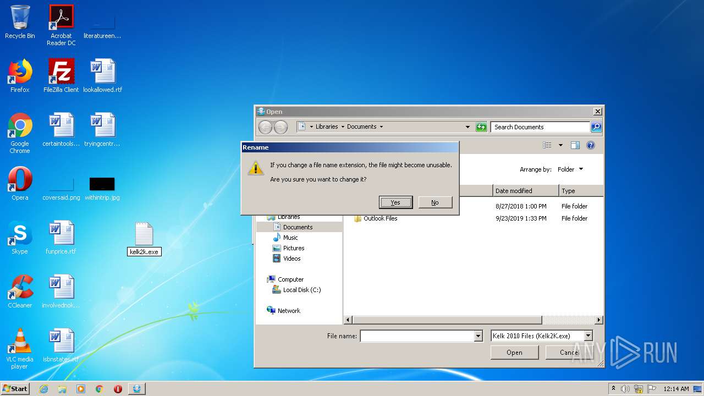The image size is (704, 396).
Task: Open Windows Explorer from taskbar
Action: [x=62, y=389]
